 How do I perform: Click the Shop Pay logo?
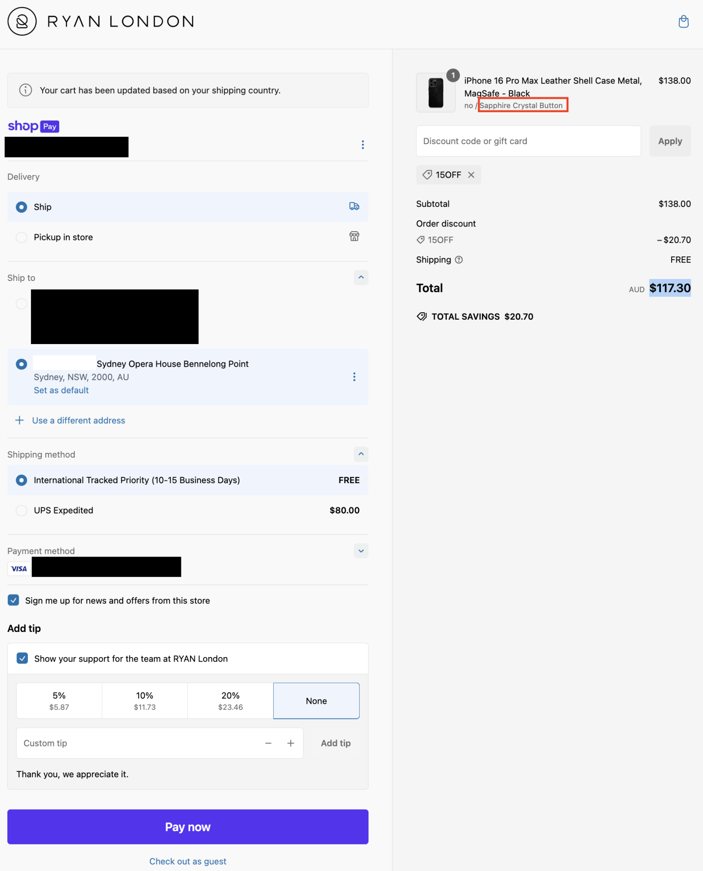tap(33, 126)
